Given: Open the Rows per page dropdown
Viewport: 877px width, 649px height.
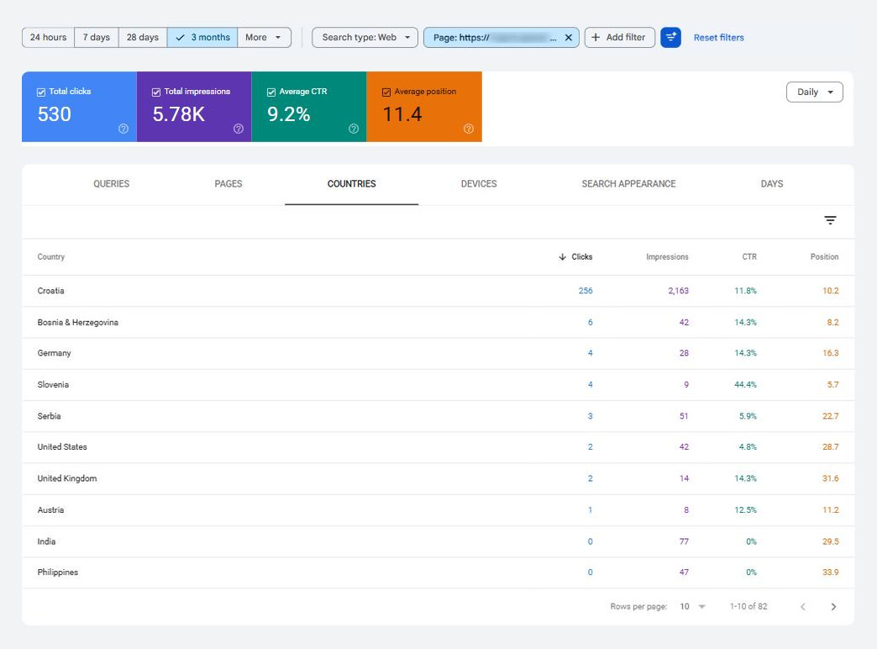Looking at the screenshot, I should pos(692,606).
